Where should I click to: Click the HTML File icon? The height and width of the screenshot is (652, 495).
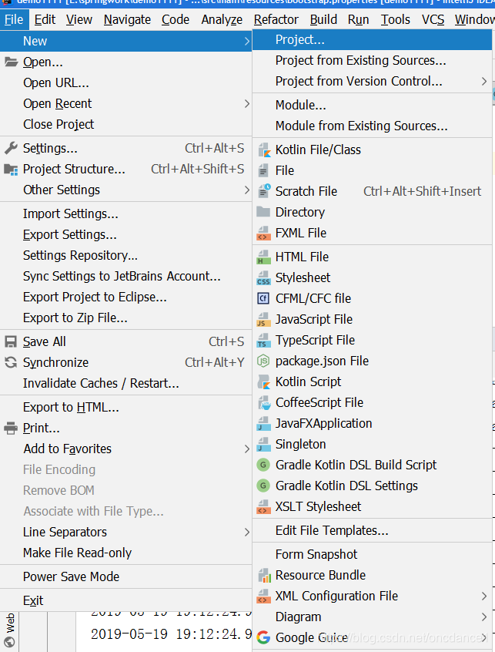pyautogui.click(x=263, y=257)
